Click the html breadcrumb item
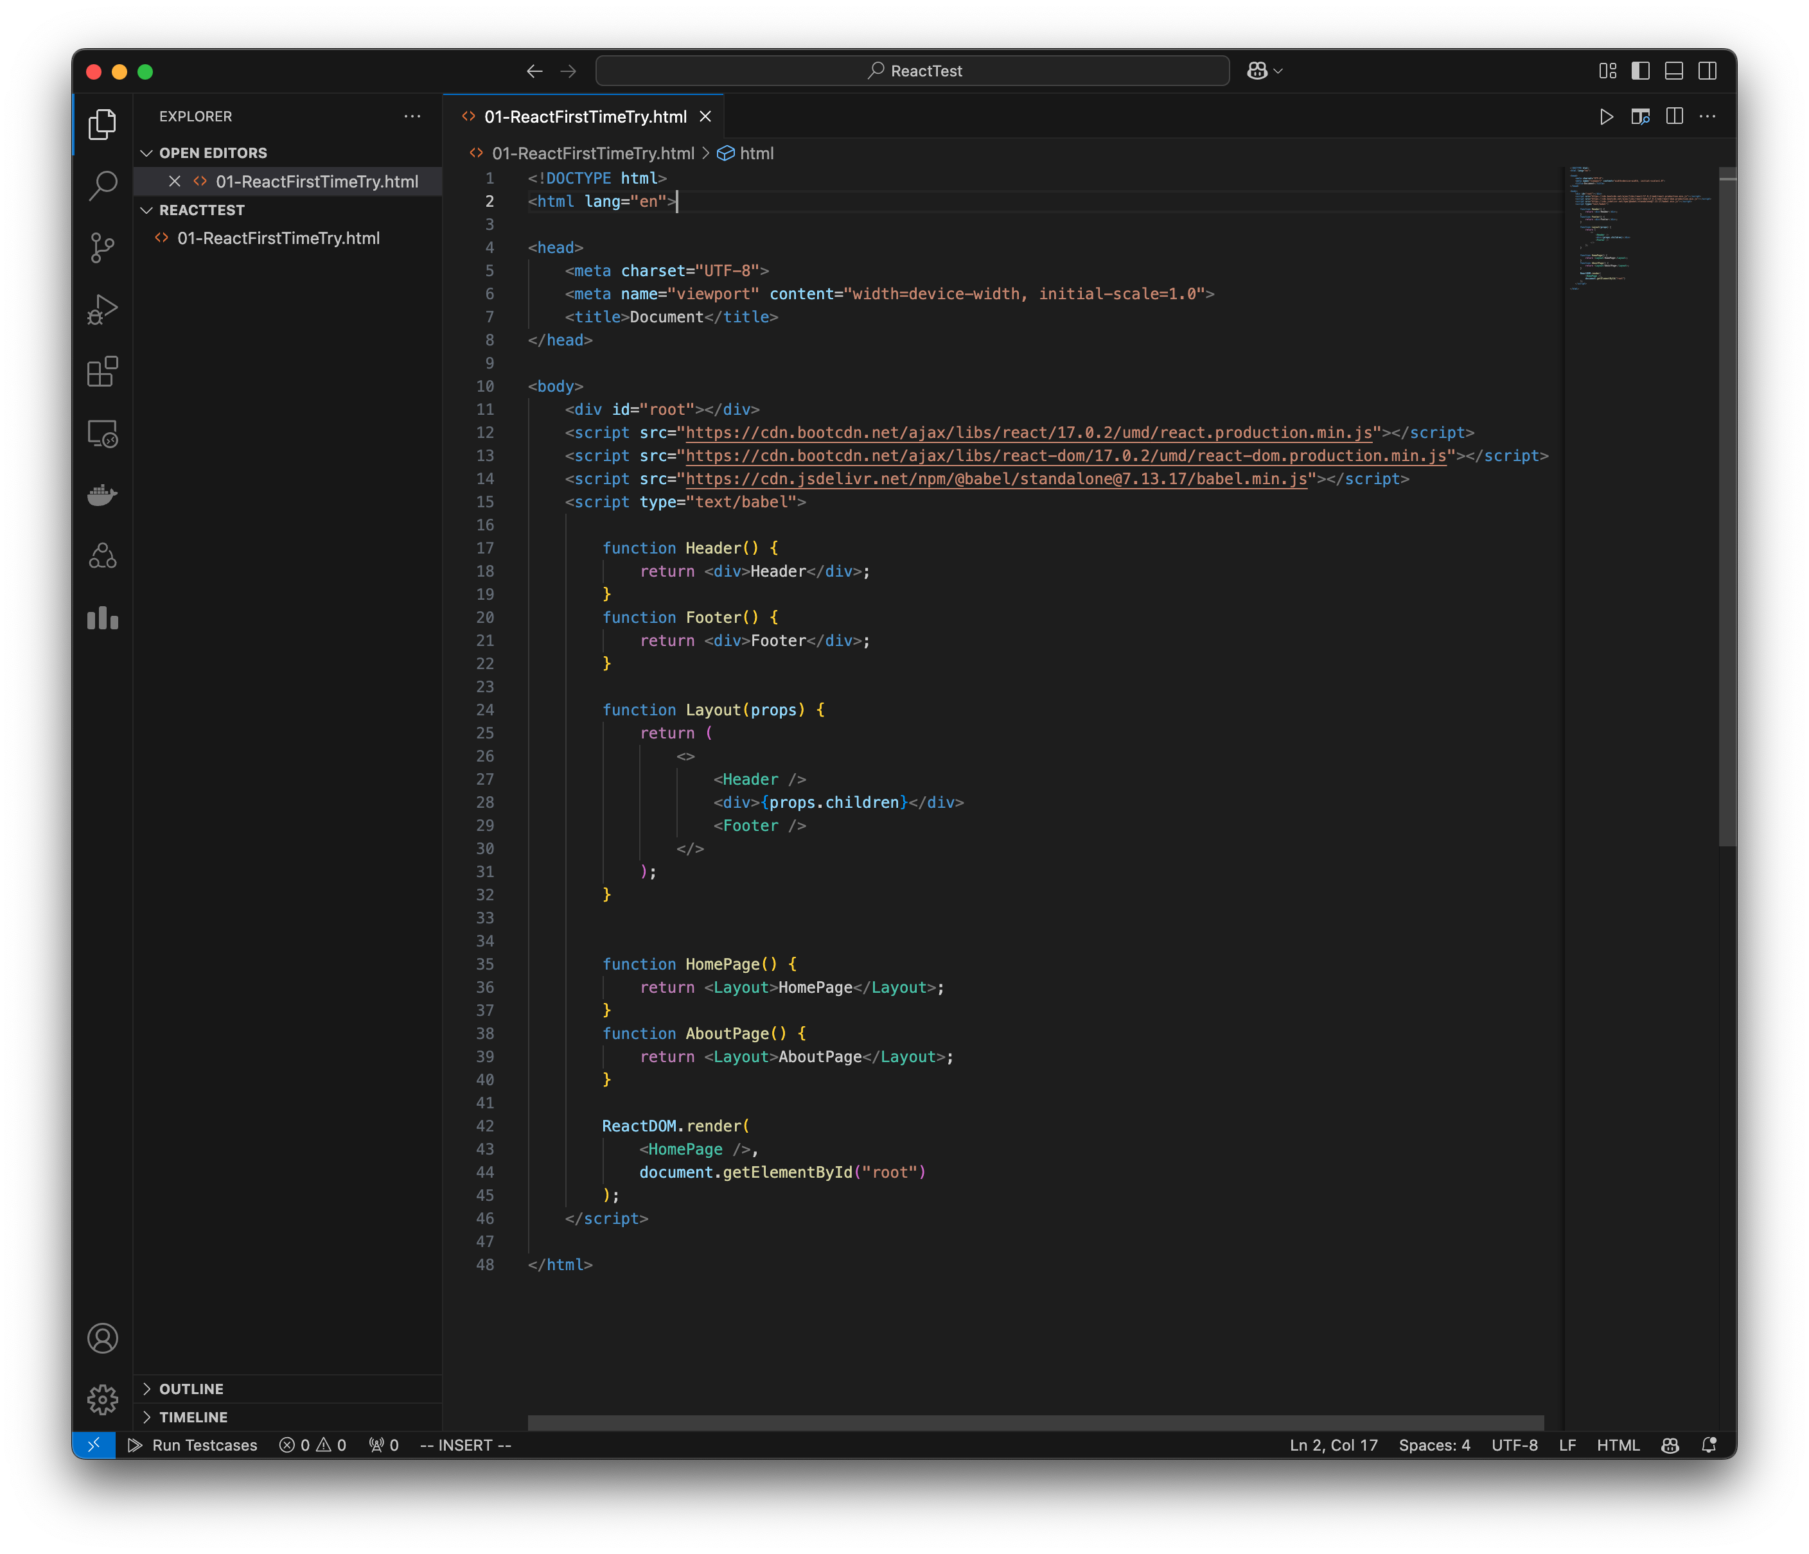Viewport: 1809px width, 1554px height. click(x=756, y=153)
